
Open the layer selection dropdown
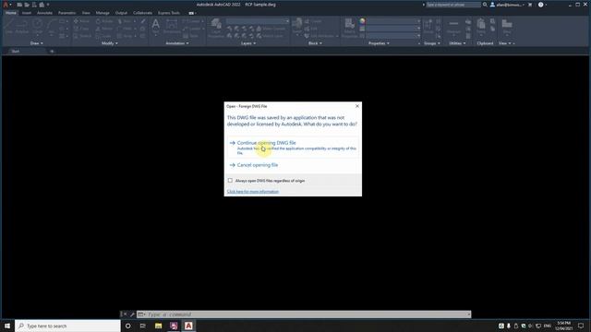click(258, 21)
